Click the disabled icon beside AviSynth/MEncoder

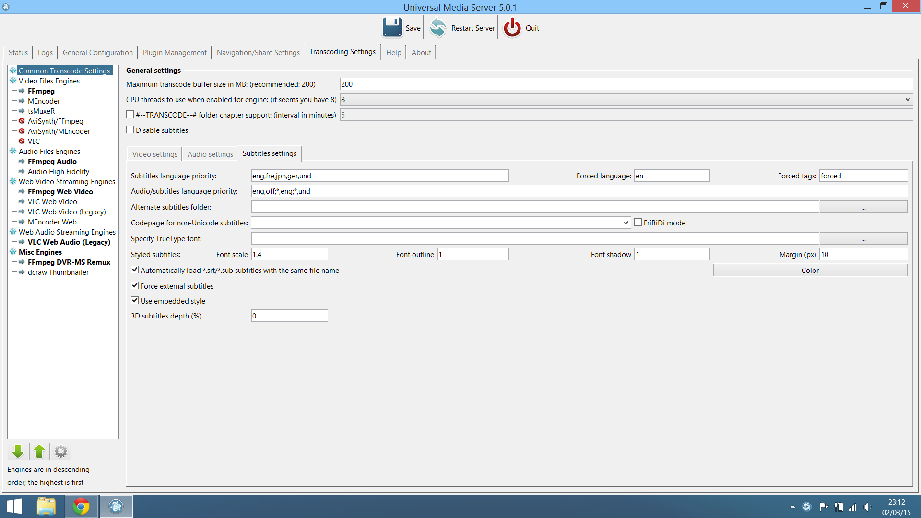[22, 131]
